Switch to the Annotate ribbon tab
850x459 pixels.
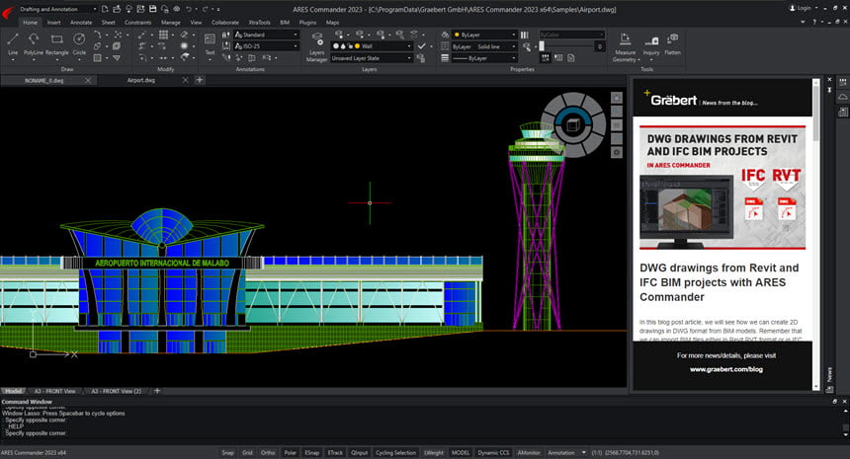click(81, 22)
